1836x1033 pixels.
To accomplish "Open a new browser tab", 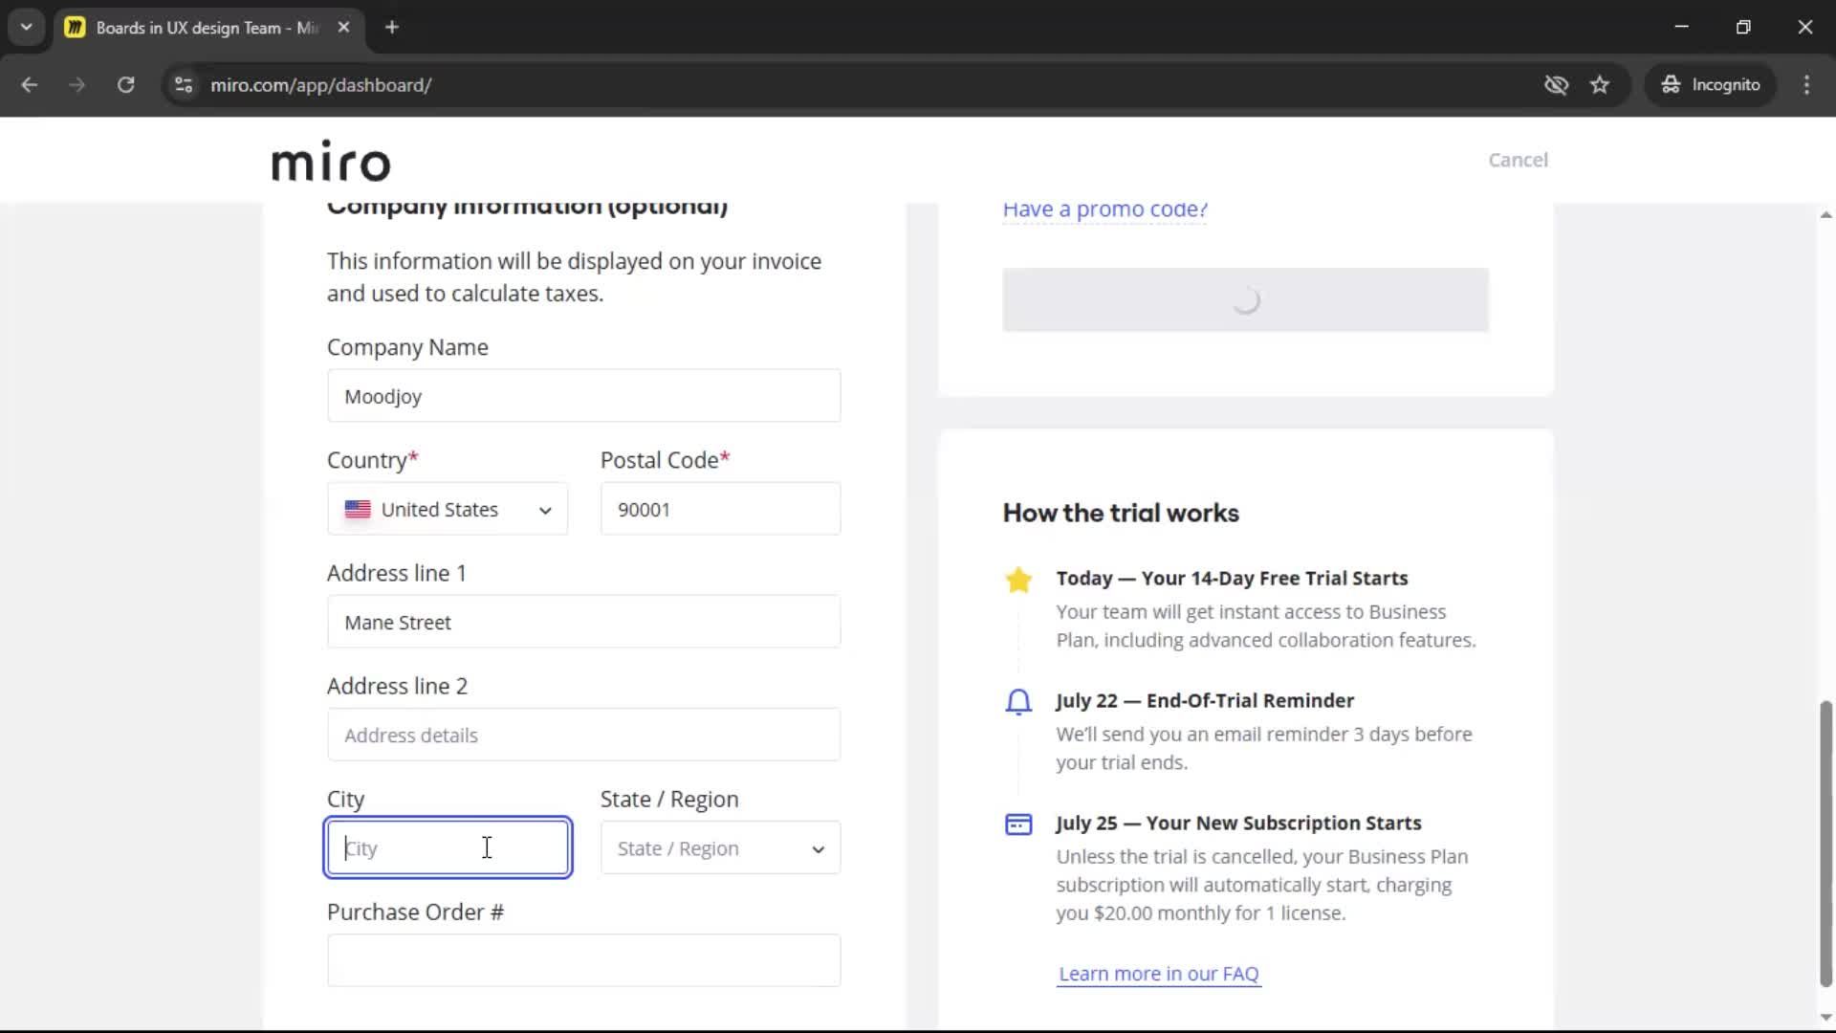I will coord(392,28).
